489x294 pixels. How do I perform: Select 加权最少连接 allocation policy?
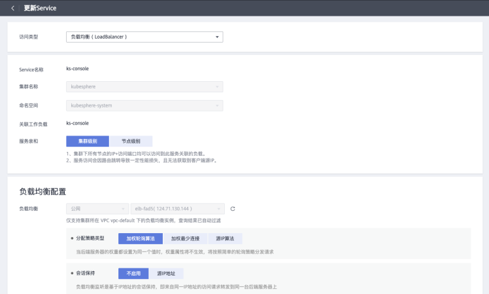(x=185, y=238)
